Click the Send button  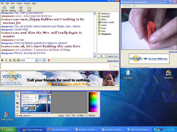115,66
